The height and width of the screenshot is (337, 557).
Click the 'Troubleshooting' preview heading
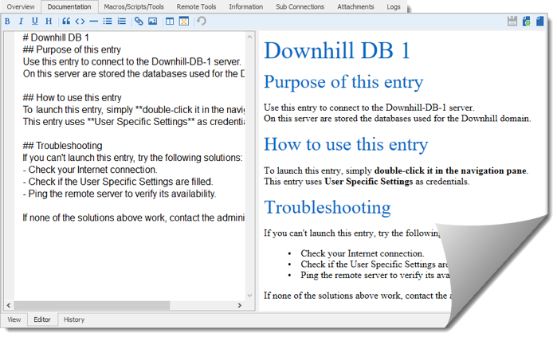[328, 207]
